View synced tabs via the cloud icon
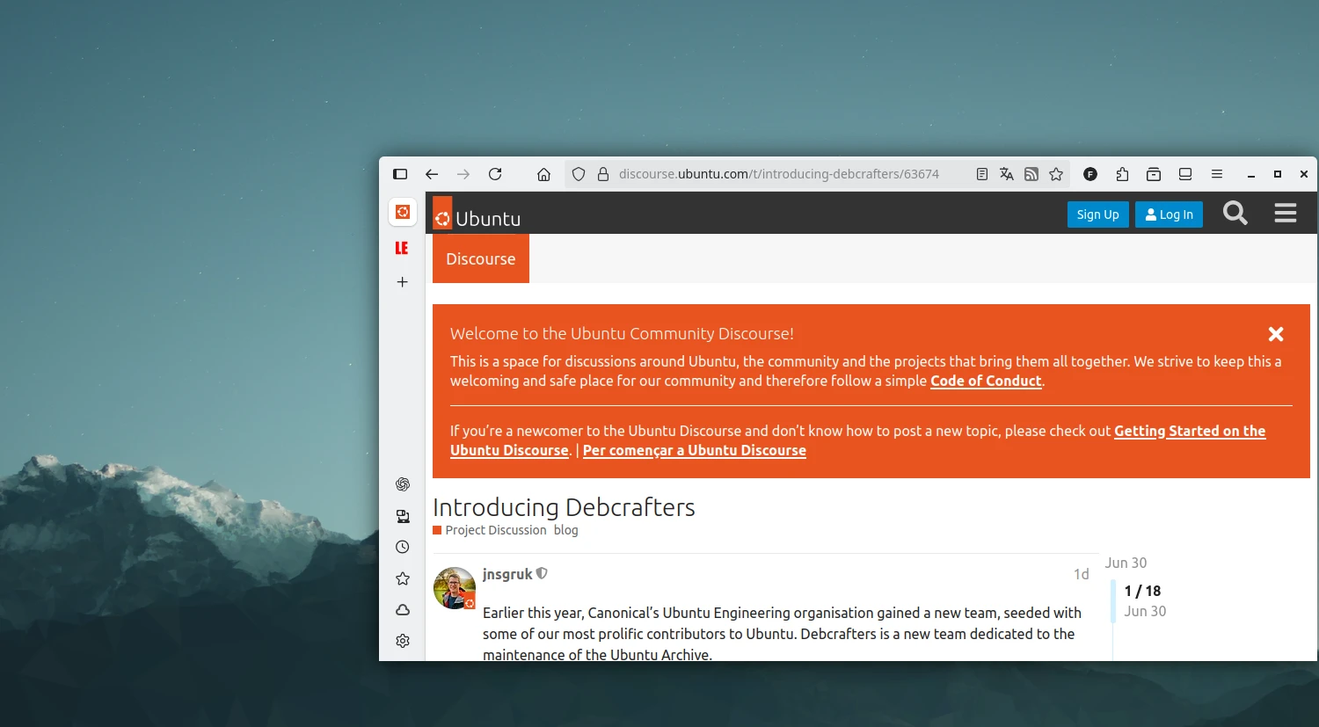1319x727 pixels. pyautogui.click(x=402, y=609)
